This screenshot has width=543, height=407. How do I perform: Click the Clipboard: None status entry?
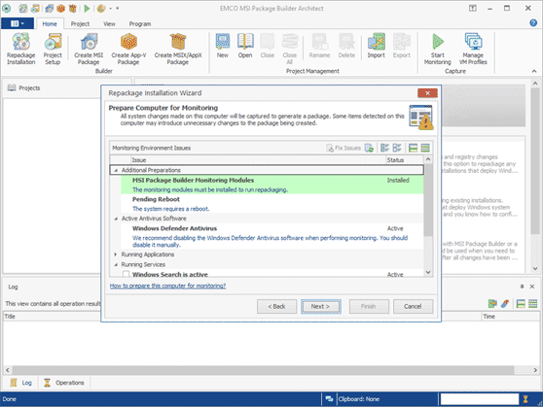359,399
